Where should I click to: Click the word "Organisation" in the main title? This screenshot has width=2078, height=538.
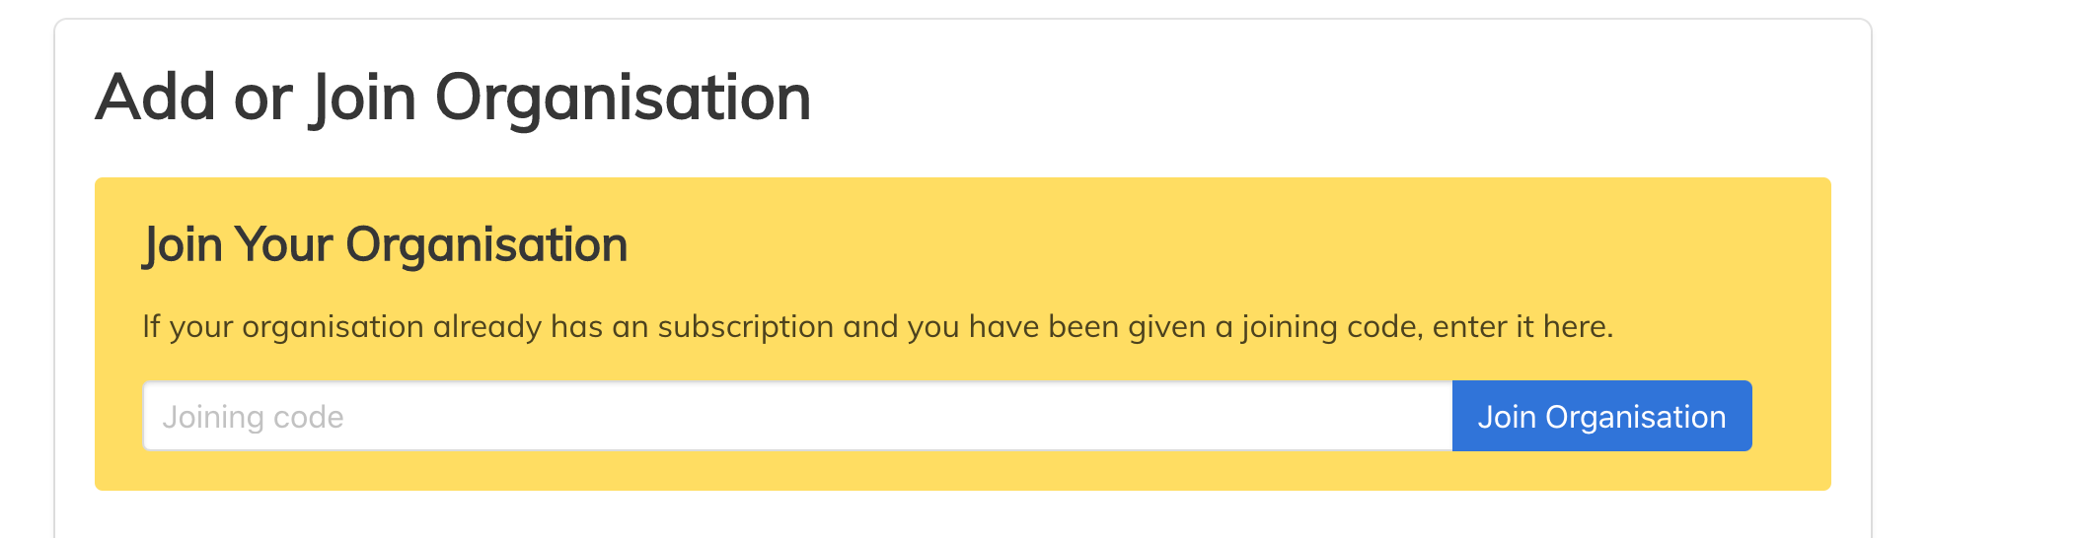coord(623,98)
